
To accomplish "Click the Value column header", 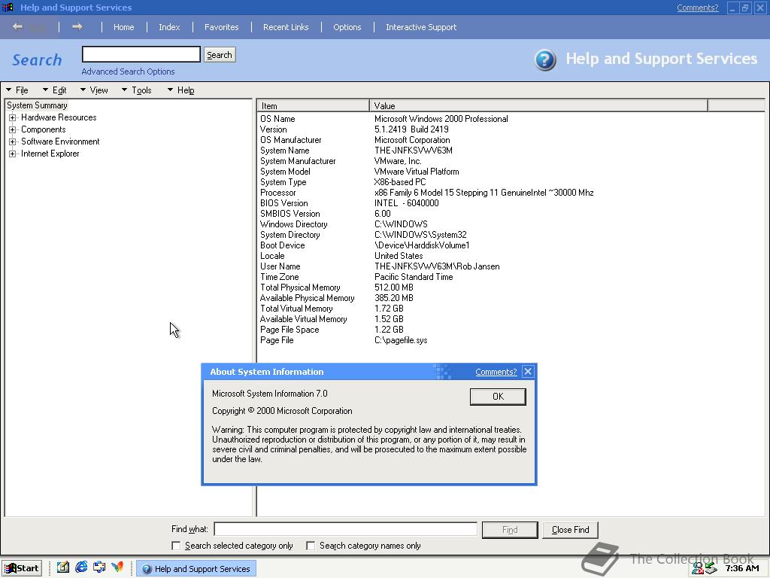I will coord(538,105).
